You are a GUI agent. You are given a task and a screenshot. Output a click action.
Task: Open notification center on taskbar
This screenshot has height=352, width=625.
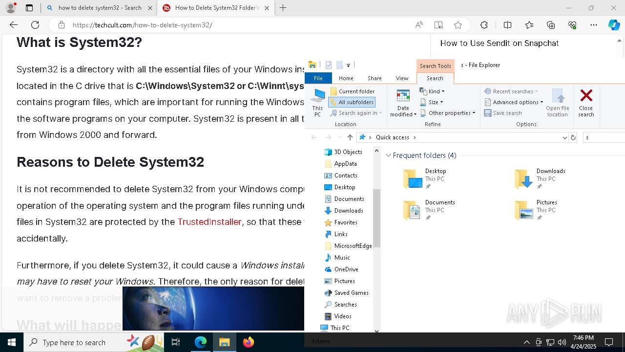pos(609,342)
